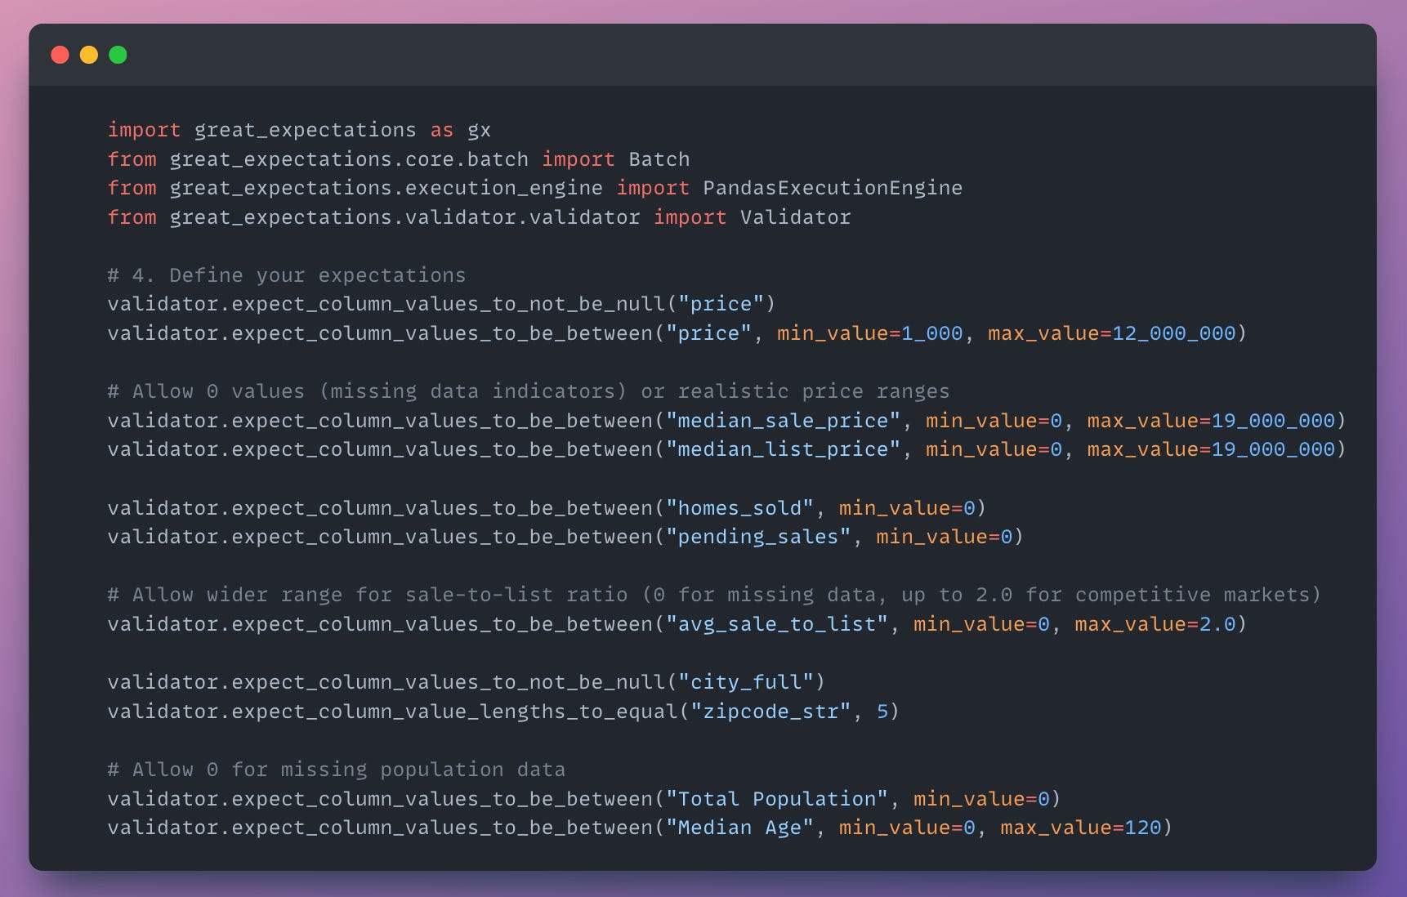Screen dimensions: 1407x897
Task: Click the comment about missing data indicators
Action: pyautogui.click(x=529, y=391)
